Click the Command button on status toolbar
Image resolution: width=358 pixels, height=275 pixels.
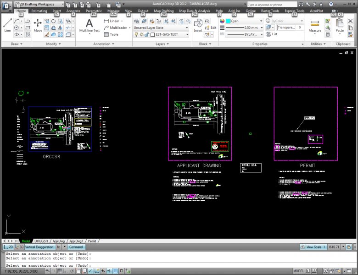coord(76,247)
